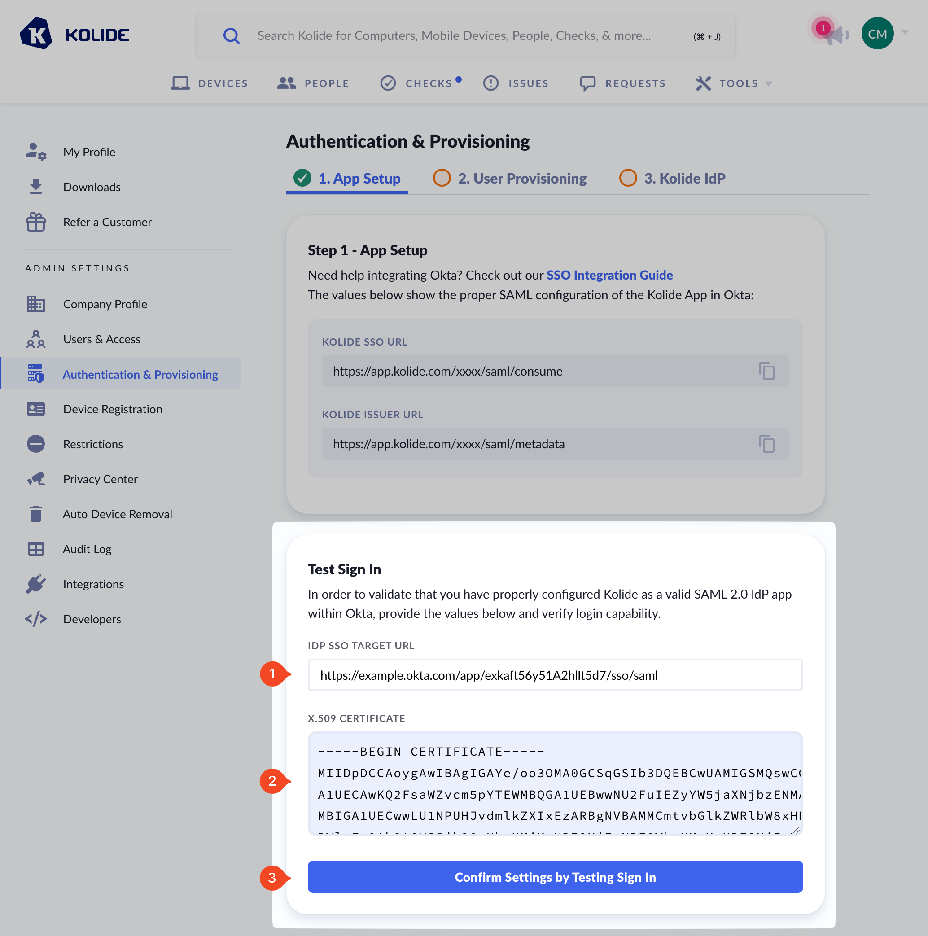Open Device Registration settings

pos(113,409)
